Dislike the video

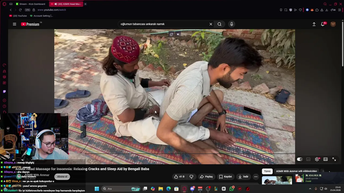[191, 177]
